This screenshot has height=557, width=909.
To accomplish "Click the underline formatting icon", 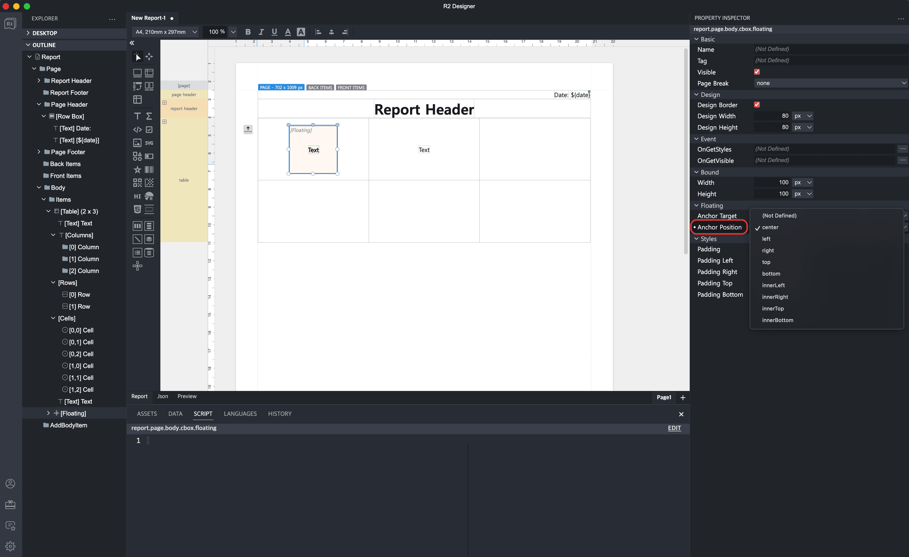I will tap(273, 32).
